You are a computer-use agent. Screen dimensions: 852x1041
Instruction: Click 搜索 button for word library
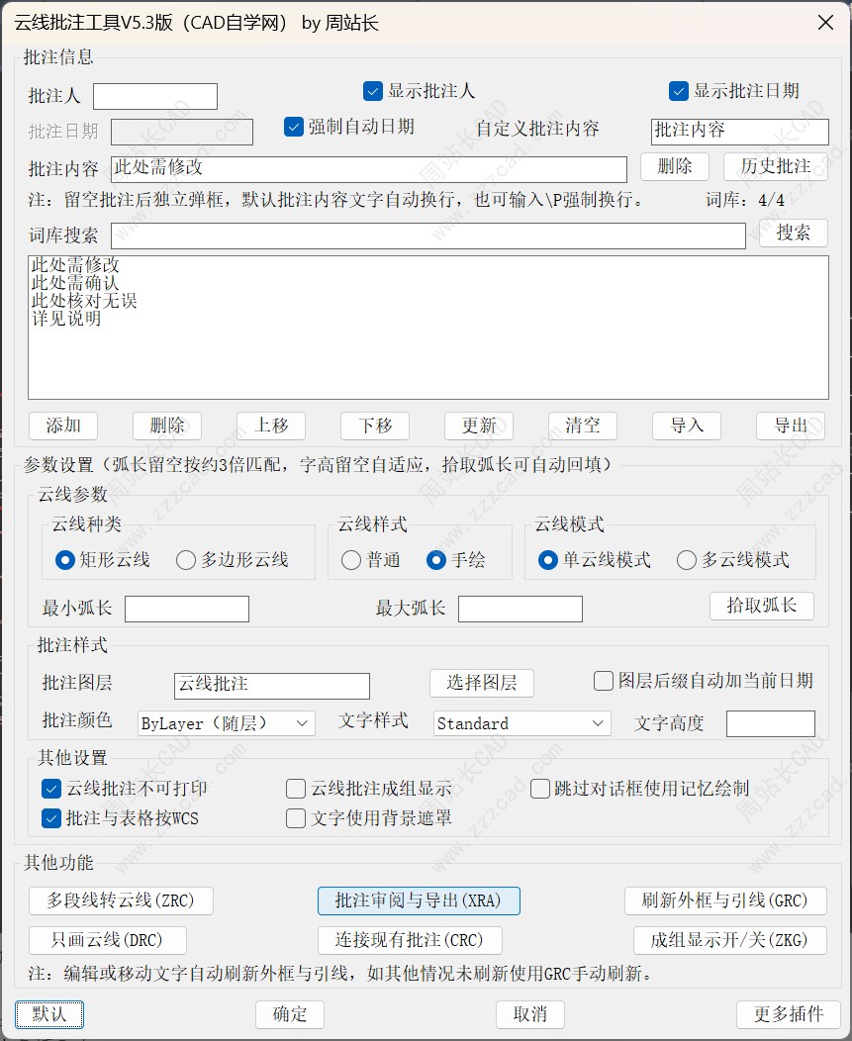coord(793,233)
